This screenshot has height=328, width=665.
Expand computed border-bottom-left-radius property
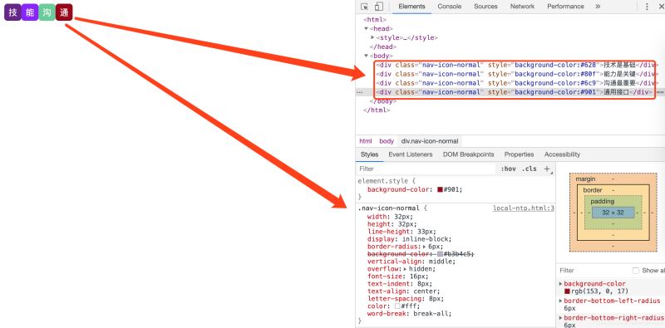[x=561, y=301]
